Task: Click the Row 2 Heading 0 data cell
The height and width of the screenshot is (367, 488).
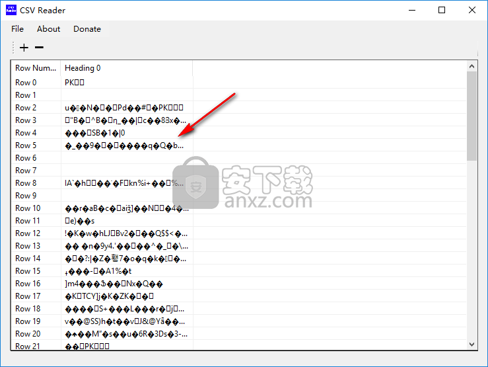Action: 127,108
